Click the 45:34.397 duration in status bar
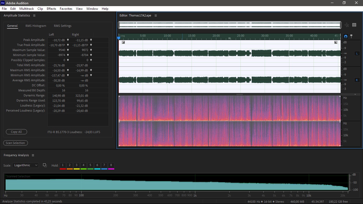 [x=317, y=202]
